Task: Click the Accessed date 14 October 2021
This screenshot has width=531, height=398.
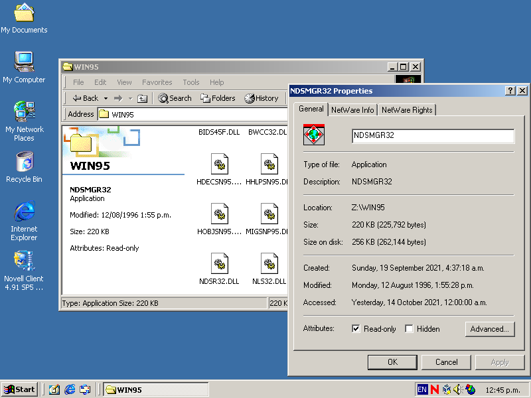Action: 419,302
